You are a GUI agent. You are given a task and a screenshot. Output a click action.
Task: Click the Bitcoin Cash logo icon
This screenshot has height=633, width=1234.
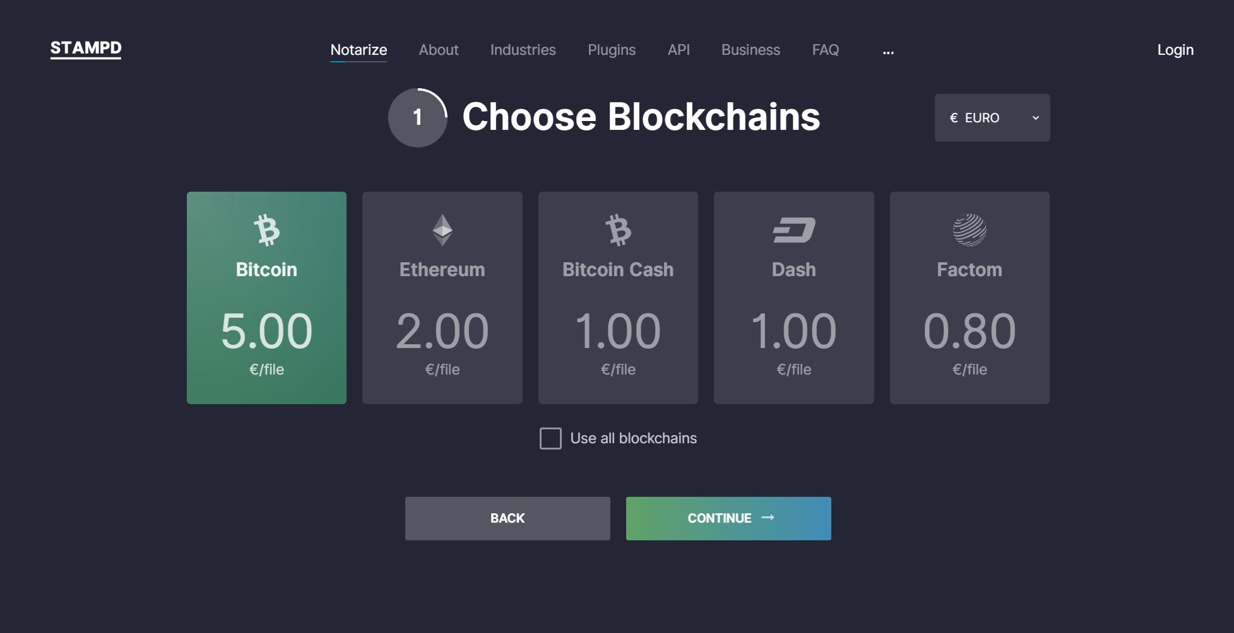pos(618,230)
